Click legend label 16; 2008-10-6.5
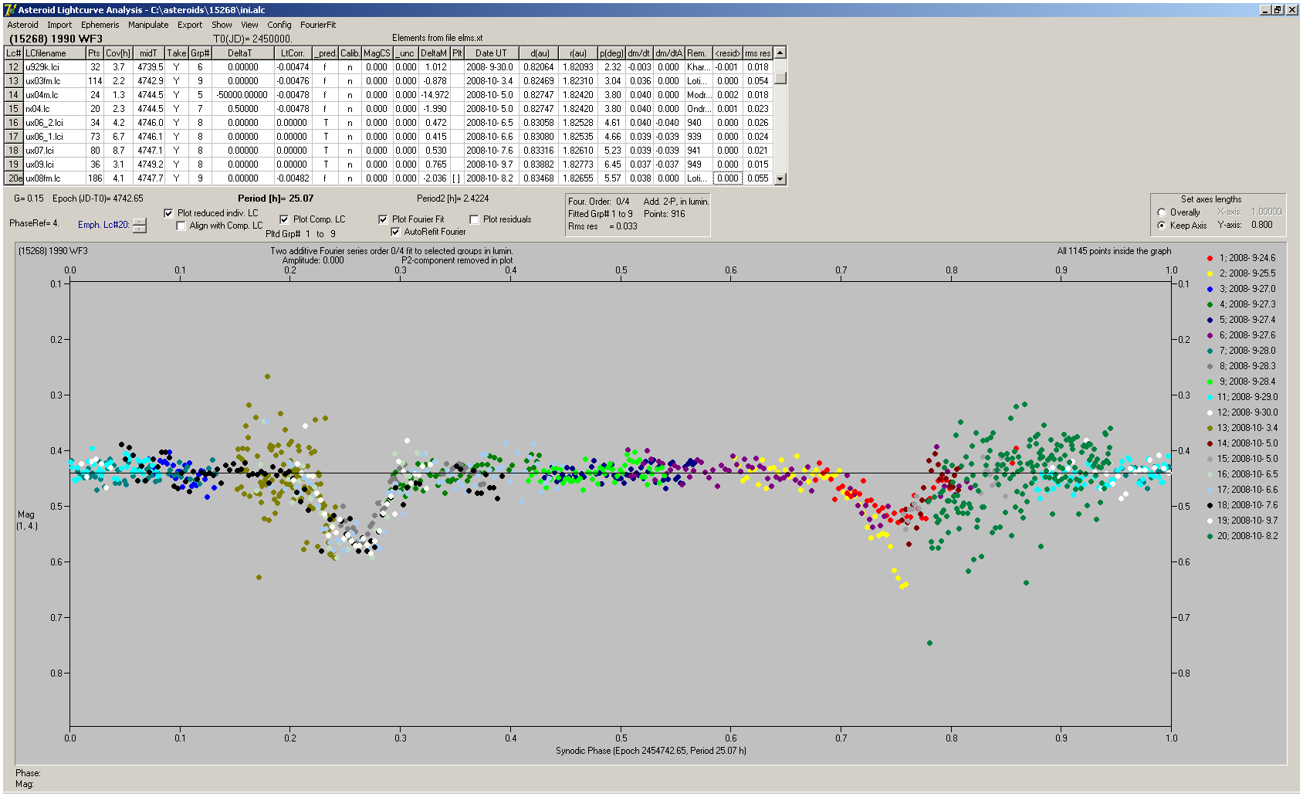Viewport: 1303px width, 794px height. [1247, 474]
